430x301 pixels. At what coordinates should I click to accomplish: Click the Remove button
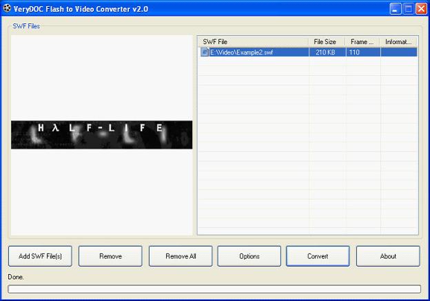pos(110,256)
